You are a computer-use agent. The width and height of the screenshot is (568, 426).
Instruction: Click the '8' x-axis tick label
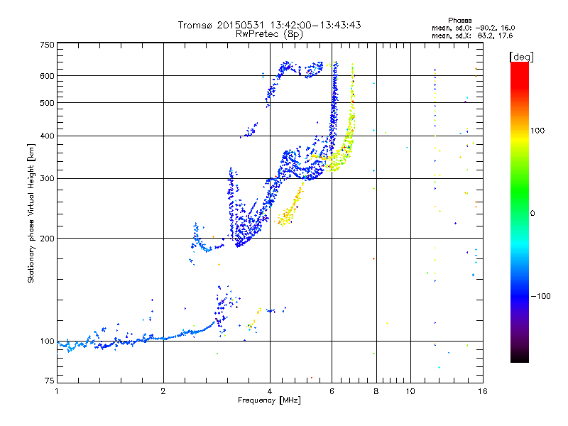click(x=376, y=391)
